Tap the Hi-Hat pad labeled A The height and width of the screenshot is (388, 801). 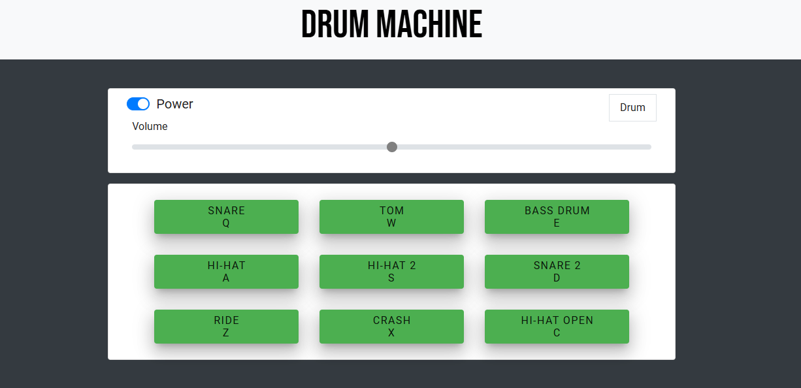pos(226,272)
